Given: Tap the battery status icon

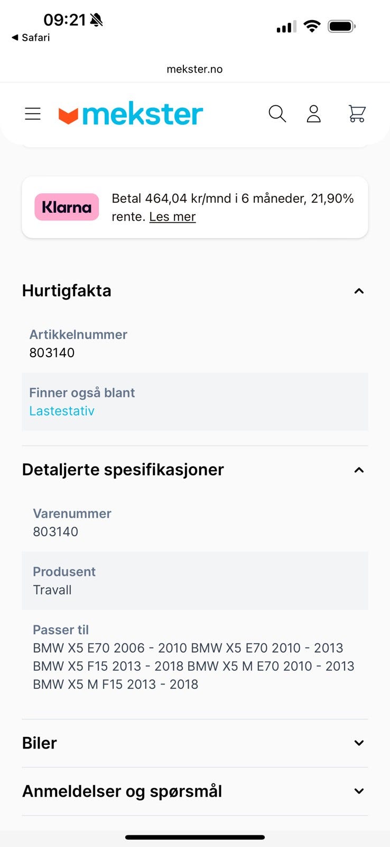Looking at the screenshot, I should tap(341, 26).
